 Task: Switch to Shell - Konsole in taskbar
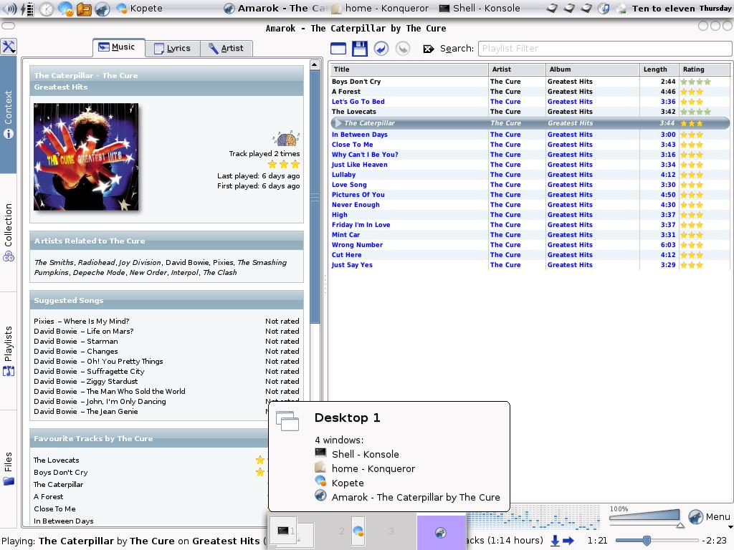coord(480,9)
